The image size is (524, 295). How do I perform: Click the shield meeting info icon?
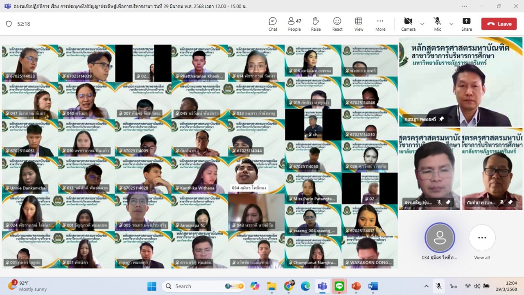[x=9, y=24]
